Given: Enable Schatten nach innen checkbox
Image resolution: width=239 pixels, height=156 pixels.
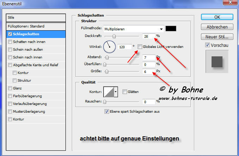Looking at the screenshot, I should point(10,42).
